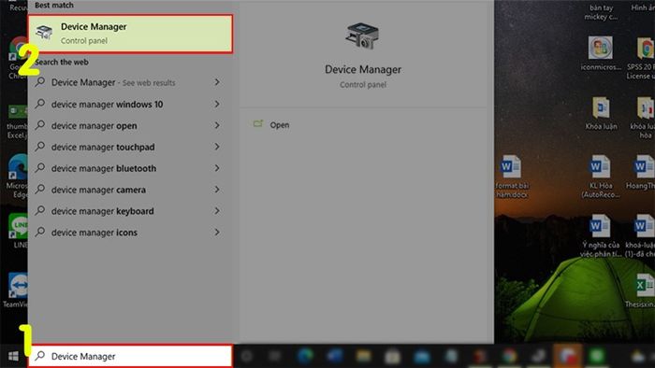
Task: Click the TeamViewer desktop shortcut
Action: pyautogui.click(x=17, y=290)
